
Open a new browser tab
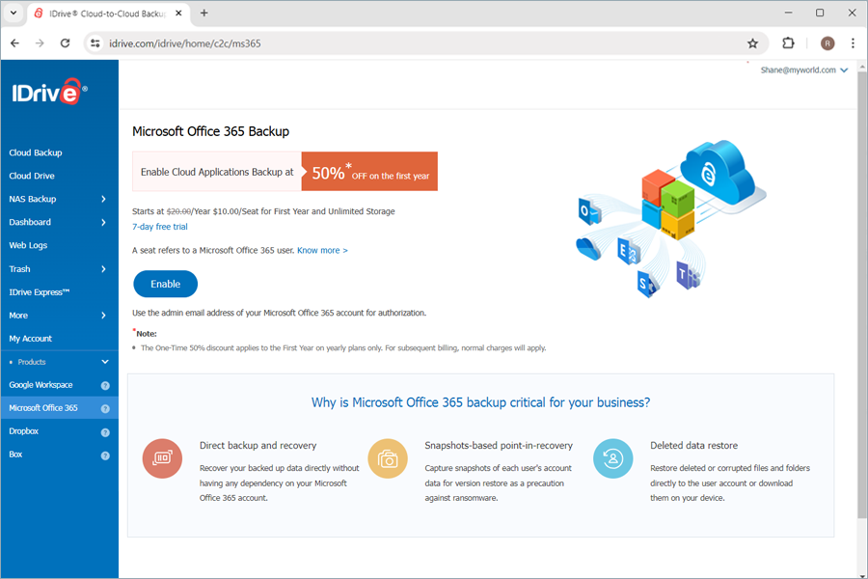click(x=203, y=13)
